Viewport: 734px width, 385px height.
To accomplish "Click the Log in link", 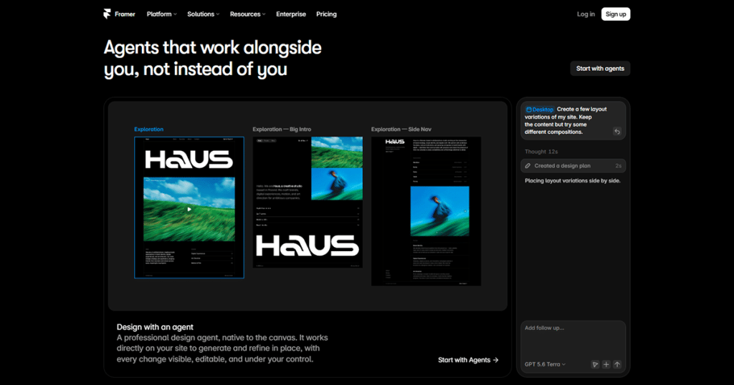I will click(x=586, y=14).
